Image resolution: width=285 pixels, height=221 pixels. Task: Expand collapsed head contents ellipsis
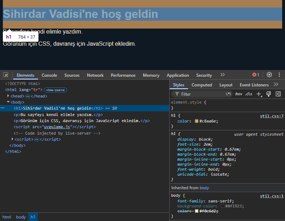pyautogui.click(x=28, y=96)
